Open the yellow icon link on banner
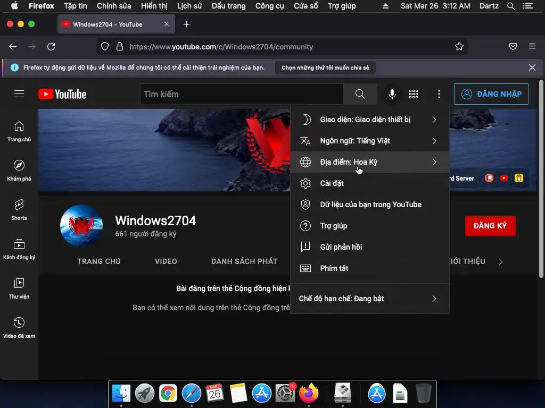Screen dimensions: 545x408 (519, 178)
